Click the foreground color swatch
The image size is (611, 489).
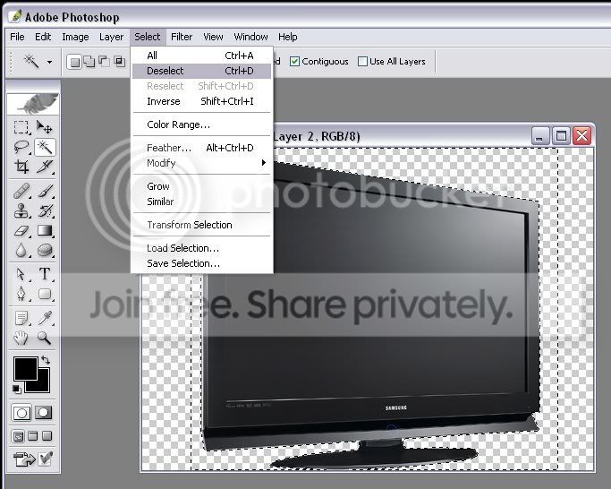25,368
